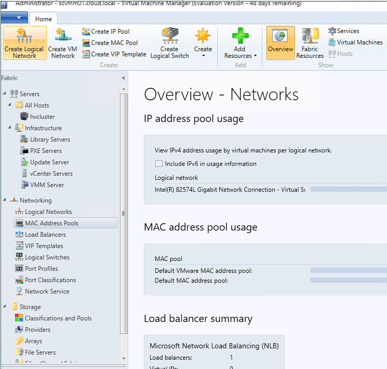Open Update Server node

coord(44,162)
